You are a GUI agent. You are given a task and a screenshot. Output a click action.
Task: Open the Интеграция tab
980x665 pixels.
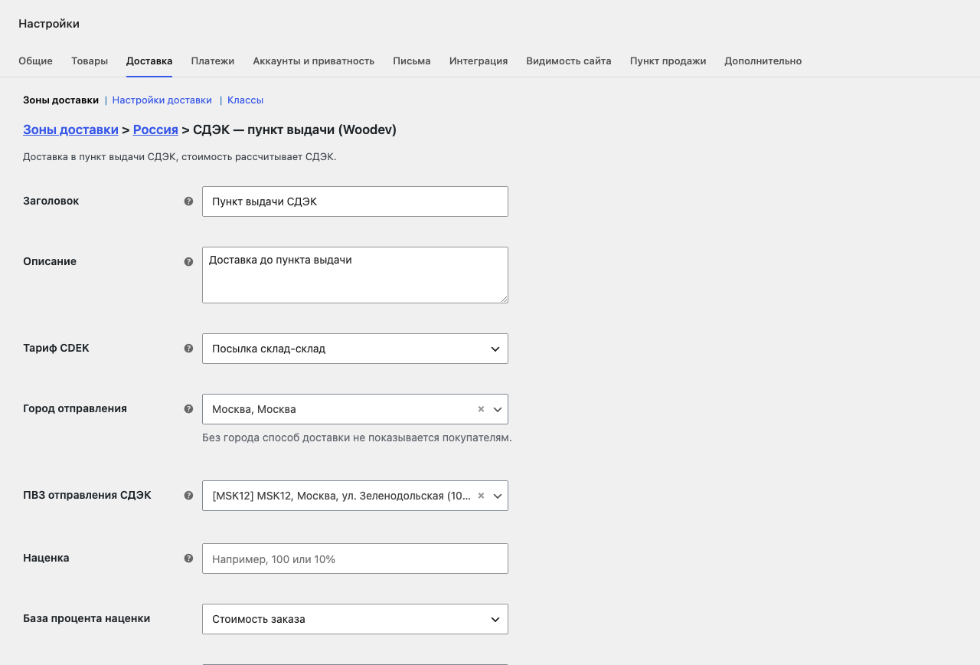479,61
